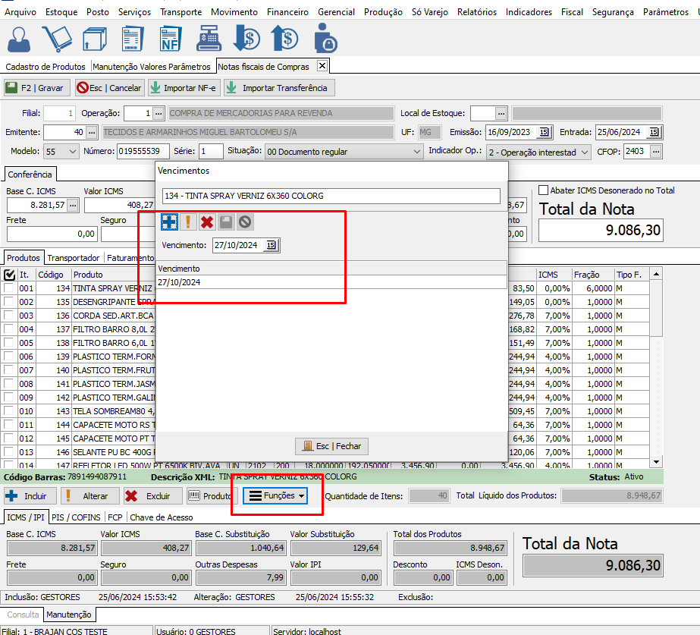Open the Funções dropdown button
The height and width of the screenshot is (635, 700).
pos(278,496)
